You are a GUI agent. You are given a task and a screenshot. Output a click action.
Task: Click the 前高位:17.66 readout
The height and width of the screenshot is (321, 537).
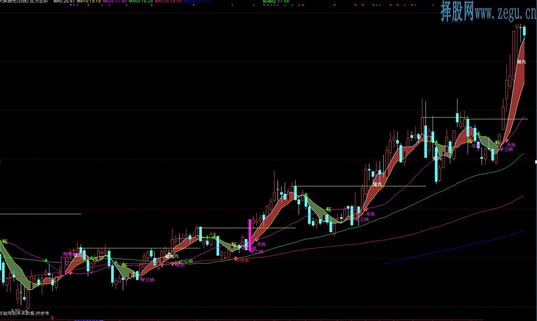point(276,1)
